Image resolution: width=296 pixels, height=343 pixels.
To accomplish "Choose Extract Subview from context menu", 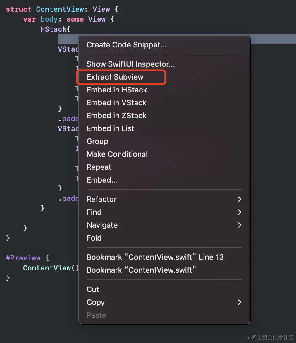I will point(115,77).
